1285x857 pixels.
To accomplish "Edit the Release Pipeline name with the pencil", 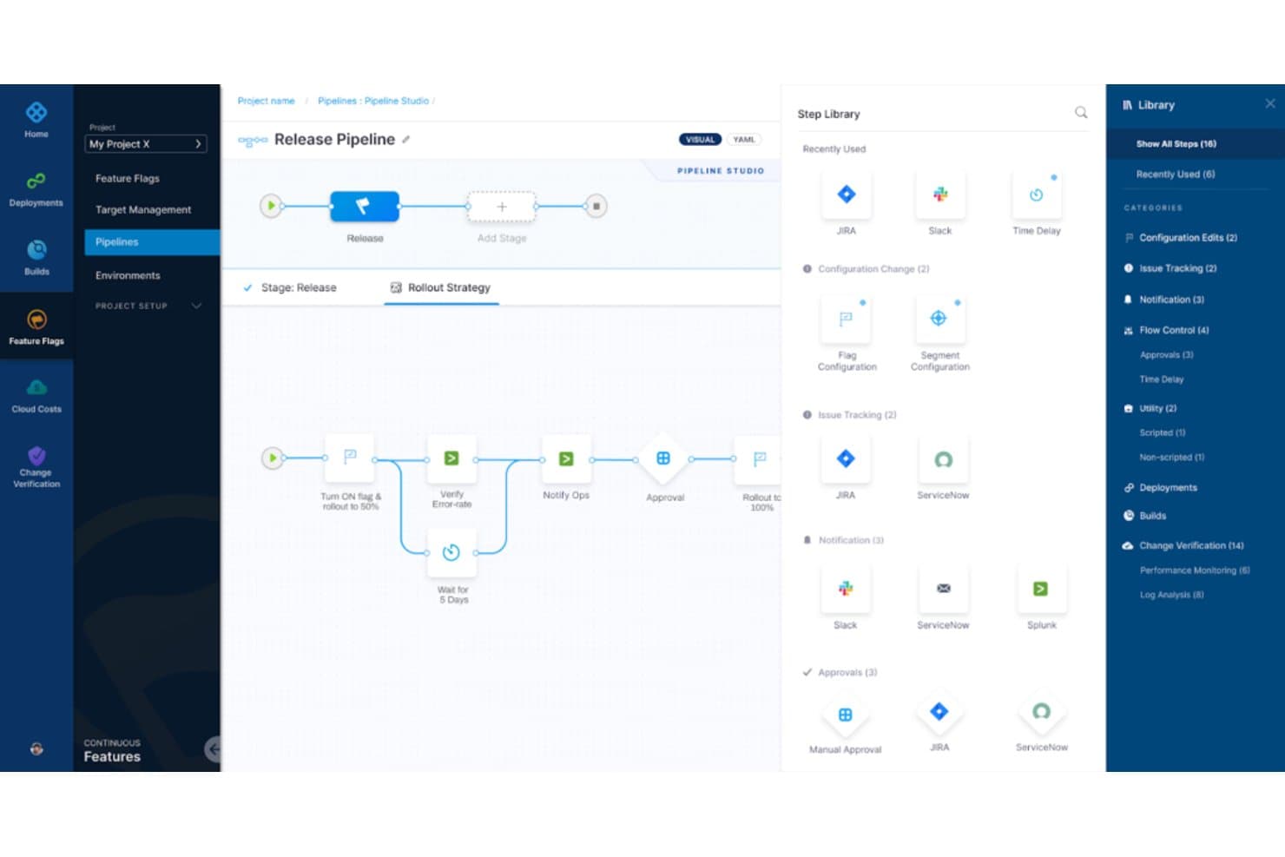I will (x=405, y=139).
